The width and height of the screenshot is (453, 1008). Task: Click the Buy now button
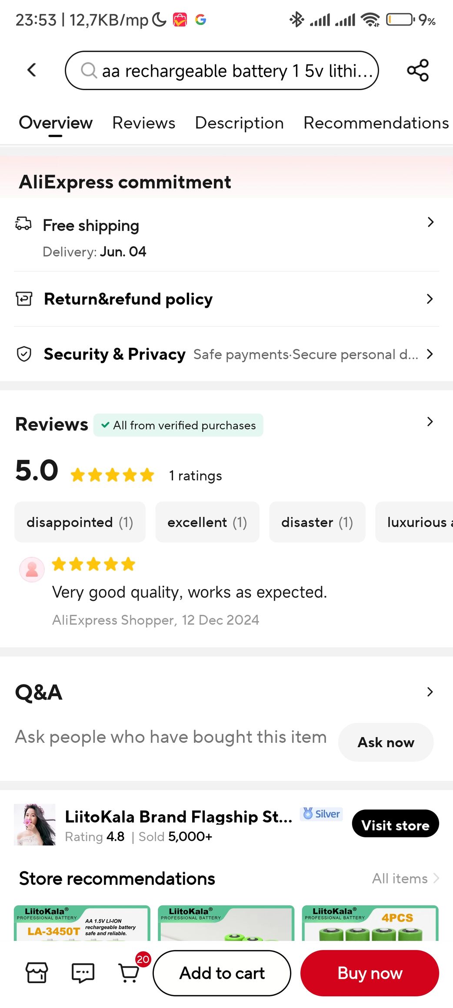(370, 973)
